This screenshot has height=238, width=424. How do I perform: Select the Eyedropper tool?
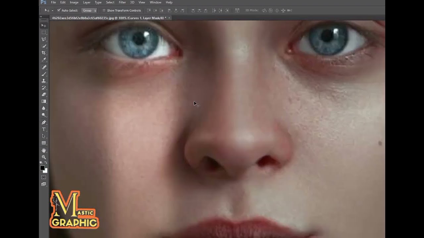coord(44,60)
